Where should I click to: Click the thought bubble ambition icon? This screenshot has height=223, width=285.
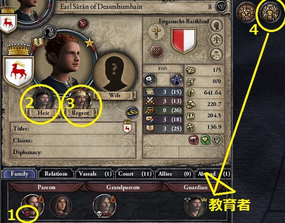150,79
